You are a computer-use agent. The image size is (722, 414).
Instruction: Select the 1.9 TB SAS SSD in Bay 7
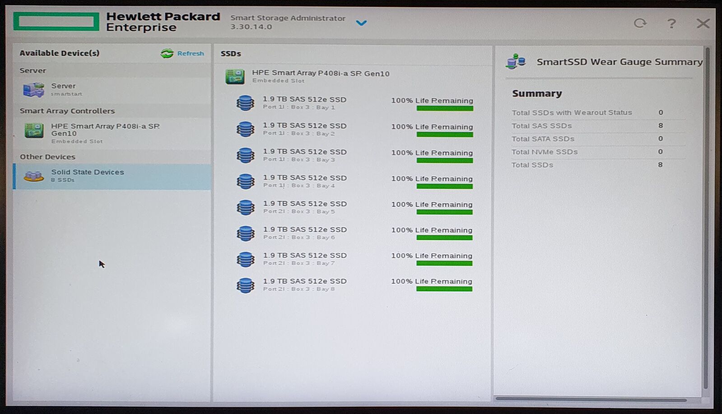tap(305, 259)
